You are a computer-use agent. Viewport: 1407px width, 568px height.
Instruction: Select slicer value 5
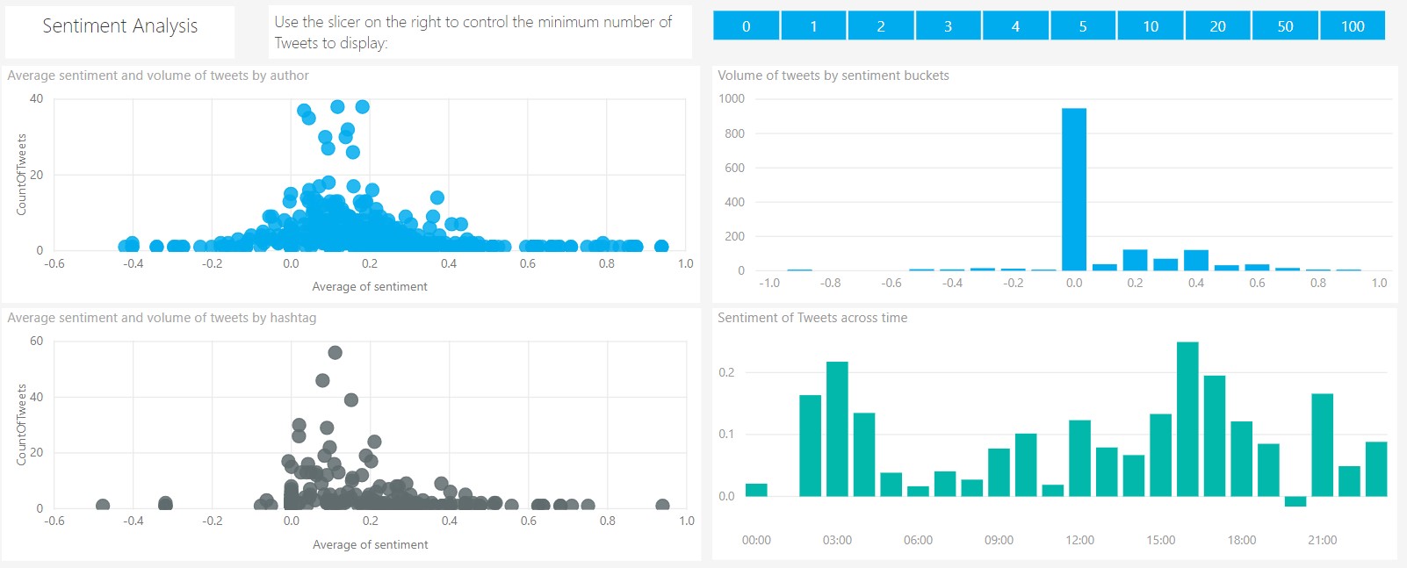coord(1083,26)
